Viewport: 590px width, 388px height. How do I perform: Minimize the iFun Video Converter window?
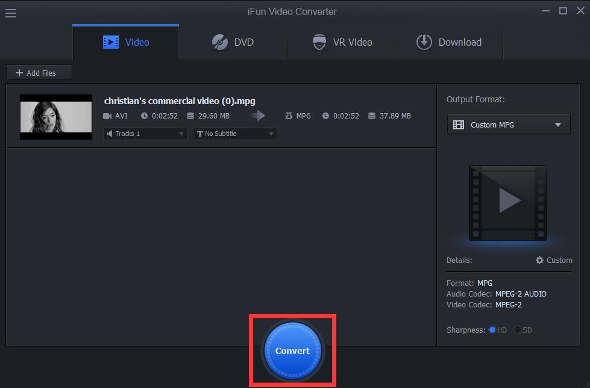(545, 11)
